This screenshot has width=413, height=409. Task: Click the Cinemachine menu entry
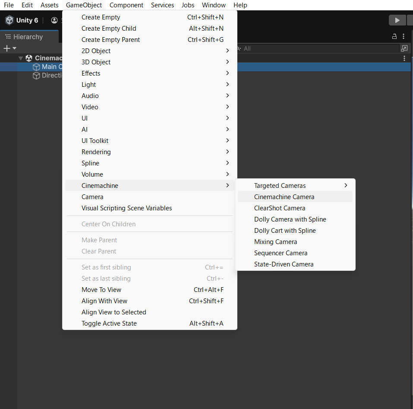pyautogui.click(x=150, y=186)
